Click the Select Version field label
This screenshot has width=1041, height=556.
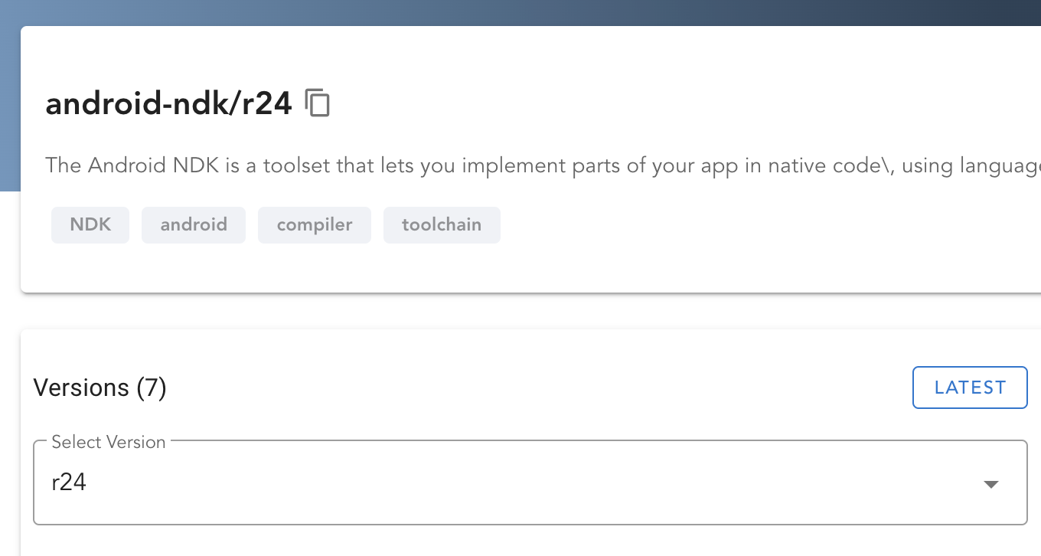107,442
